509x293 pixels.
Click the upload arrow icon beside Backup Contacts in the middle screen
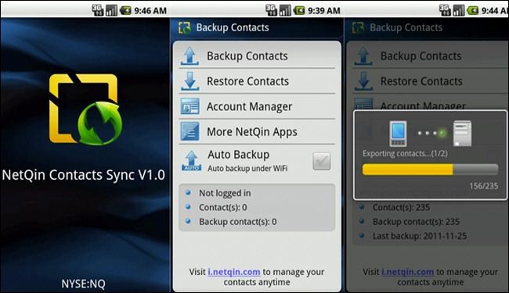pos(190,55)
